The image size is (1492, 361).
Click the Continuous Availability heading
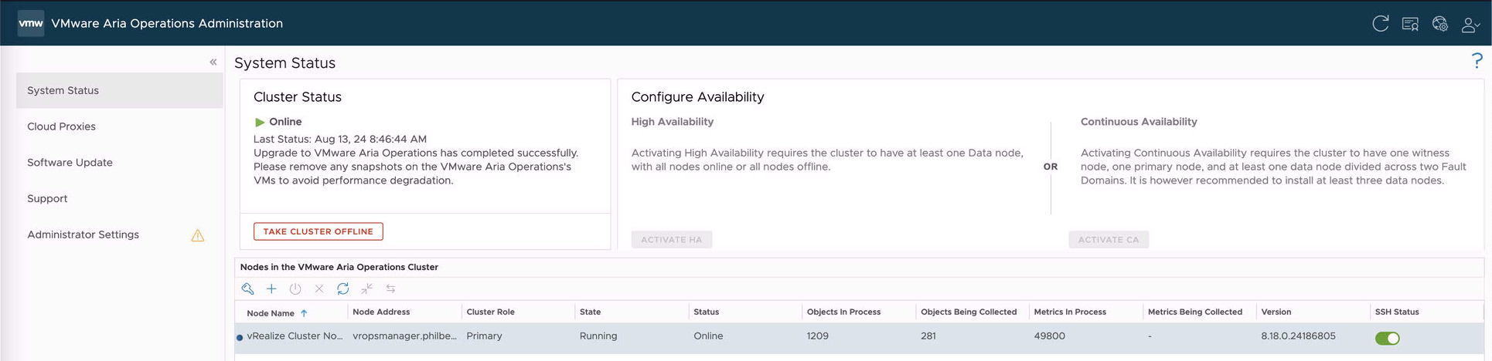[1139, 122]
